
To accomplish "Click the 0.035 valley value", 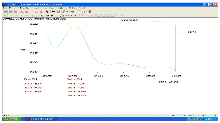I will click(82, 92).
